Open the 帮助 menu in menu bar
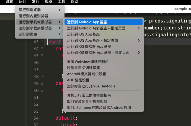The width and height of the screenshot is (191, 126). pos(74,2)
